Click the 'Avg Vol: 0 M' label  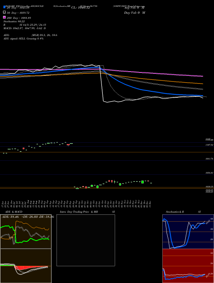(x=134, y=7)
